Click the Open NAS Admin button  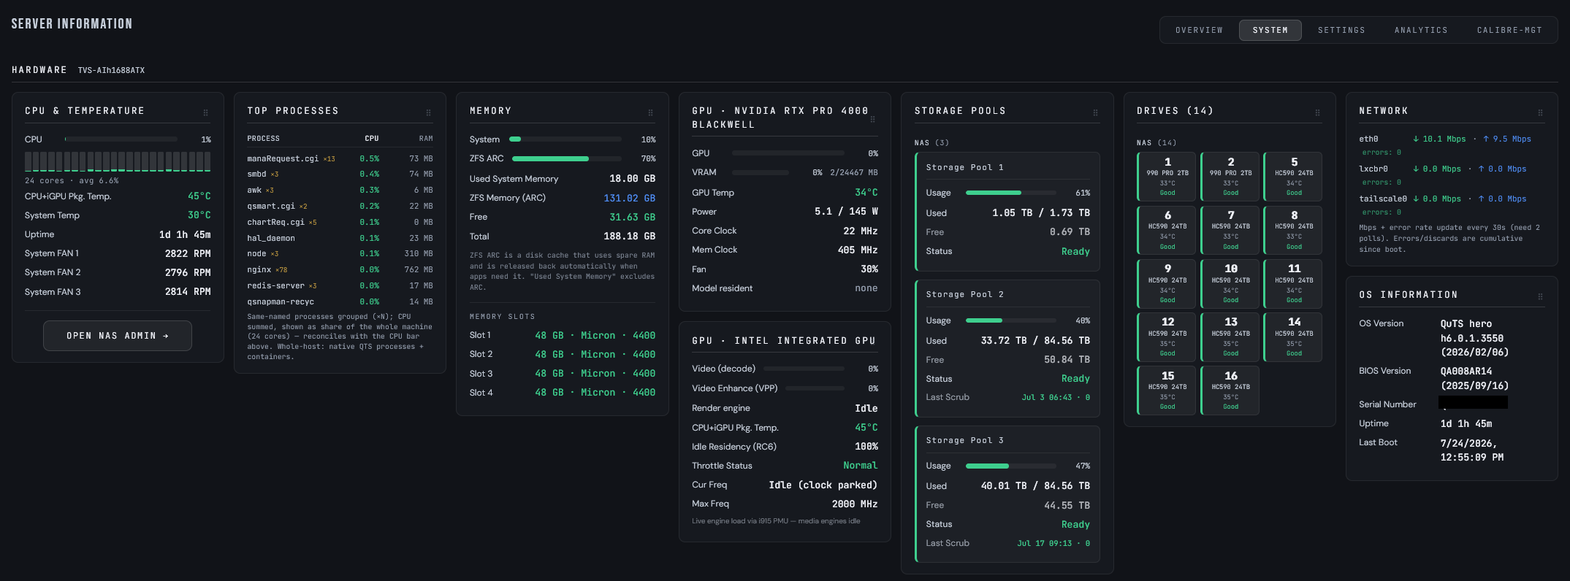click(x=118, y=336)
